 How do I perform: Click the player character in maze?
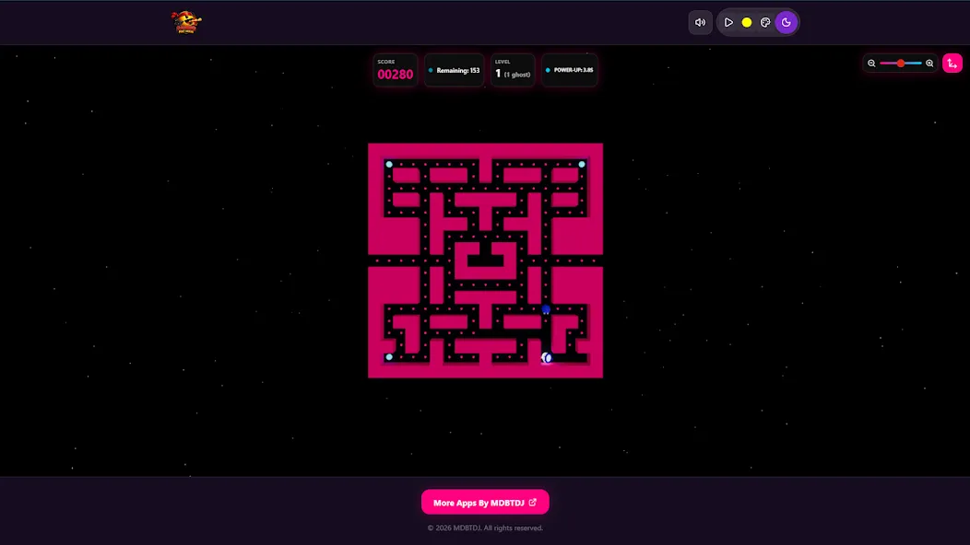(546, 358)
